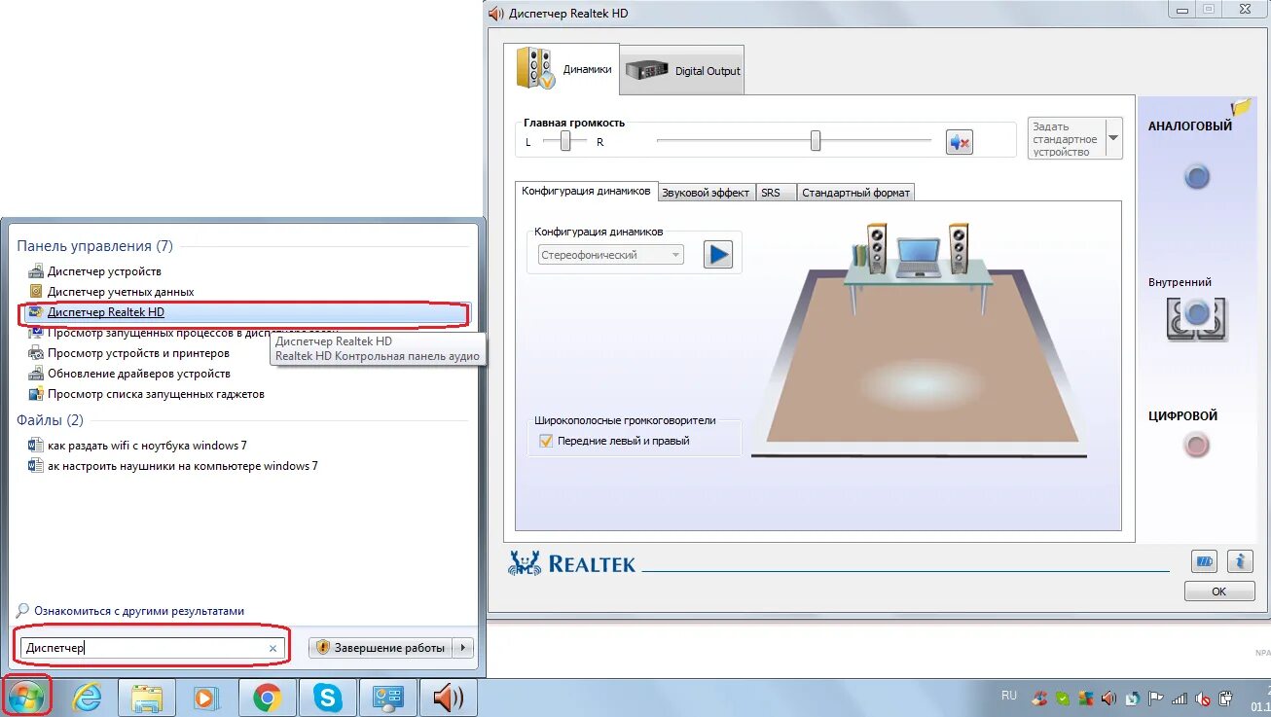Open the Стереофонический configuration combo box
The width and height of the screenshot is (1271, 717).
click(x=611, y=255)
